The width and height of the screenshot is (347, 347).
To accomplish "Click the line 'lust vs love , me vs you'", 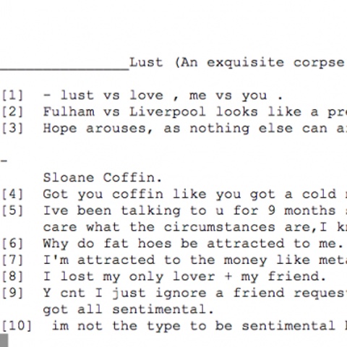I will pyautogui.click(x=163, y=95).
